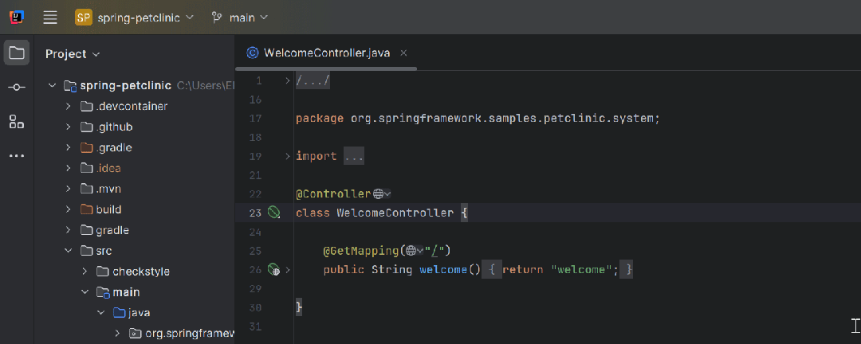This screenshot has width=861, height=344.
Task: Show more tool windows ellipsis
Action: (x=17, y=156)
